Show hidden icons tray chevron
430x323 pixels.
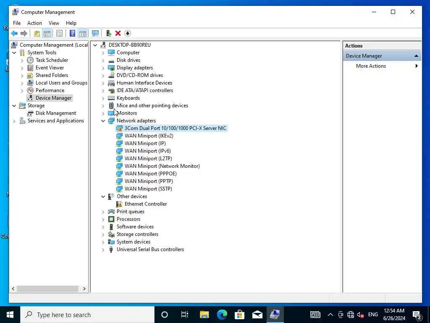point(330,315)
